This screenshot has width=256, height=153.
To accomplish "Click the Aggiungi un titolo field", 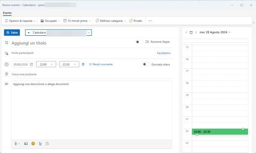I will tap(72, 43).
